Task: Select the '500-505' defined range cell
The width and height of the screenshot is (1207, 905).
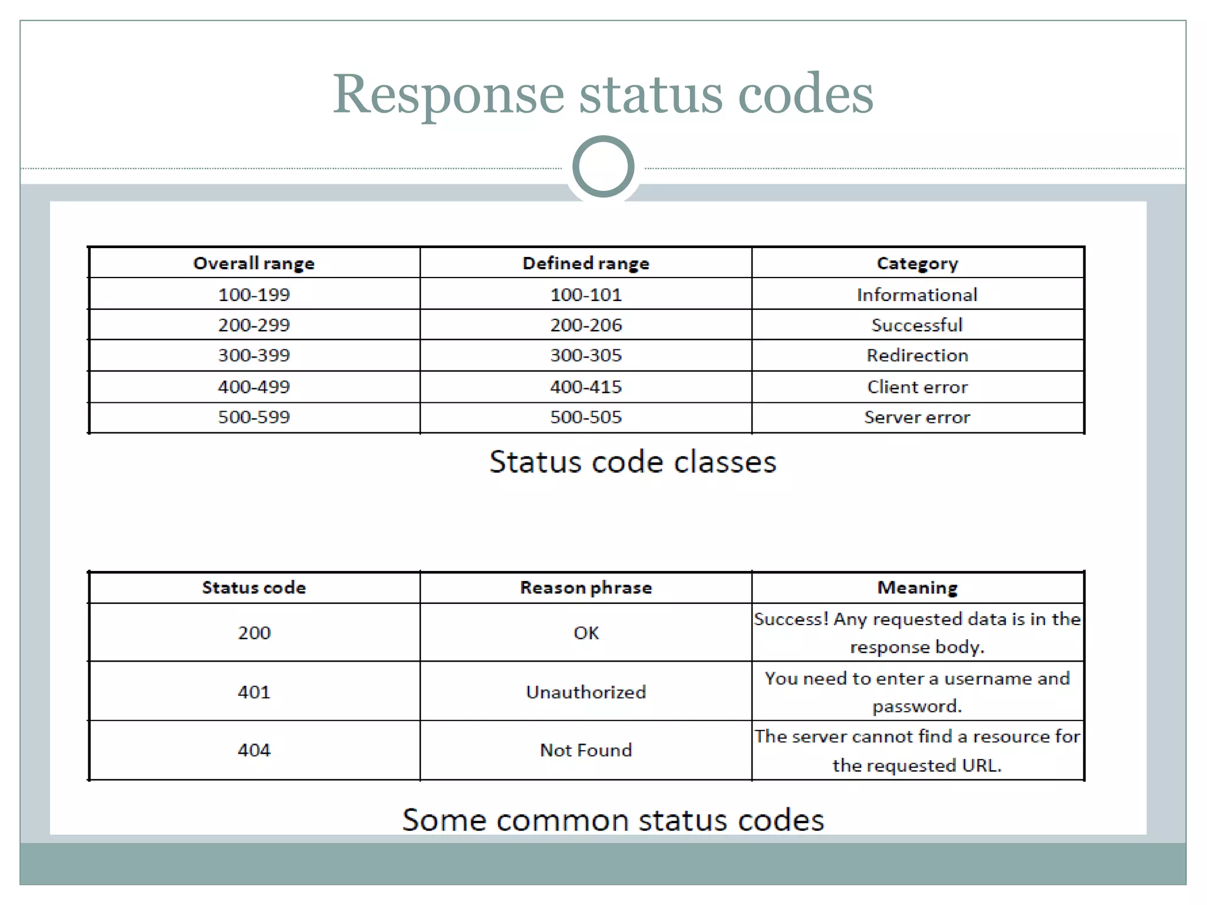Action: [x=586, y=418]
